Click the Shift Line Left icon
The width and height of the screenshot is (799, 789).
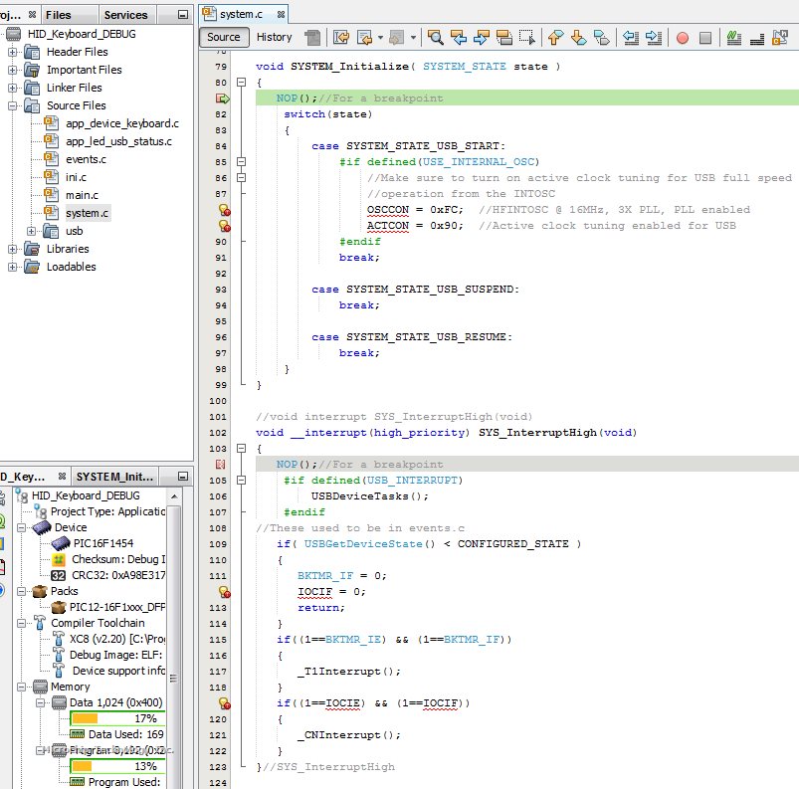tap(630, 38)
